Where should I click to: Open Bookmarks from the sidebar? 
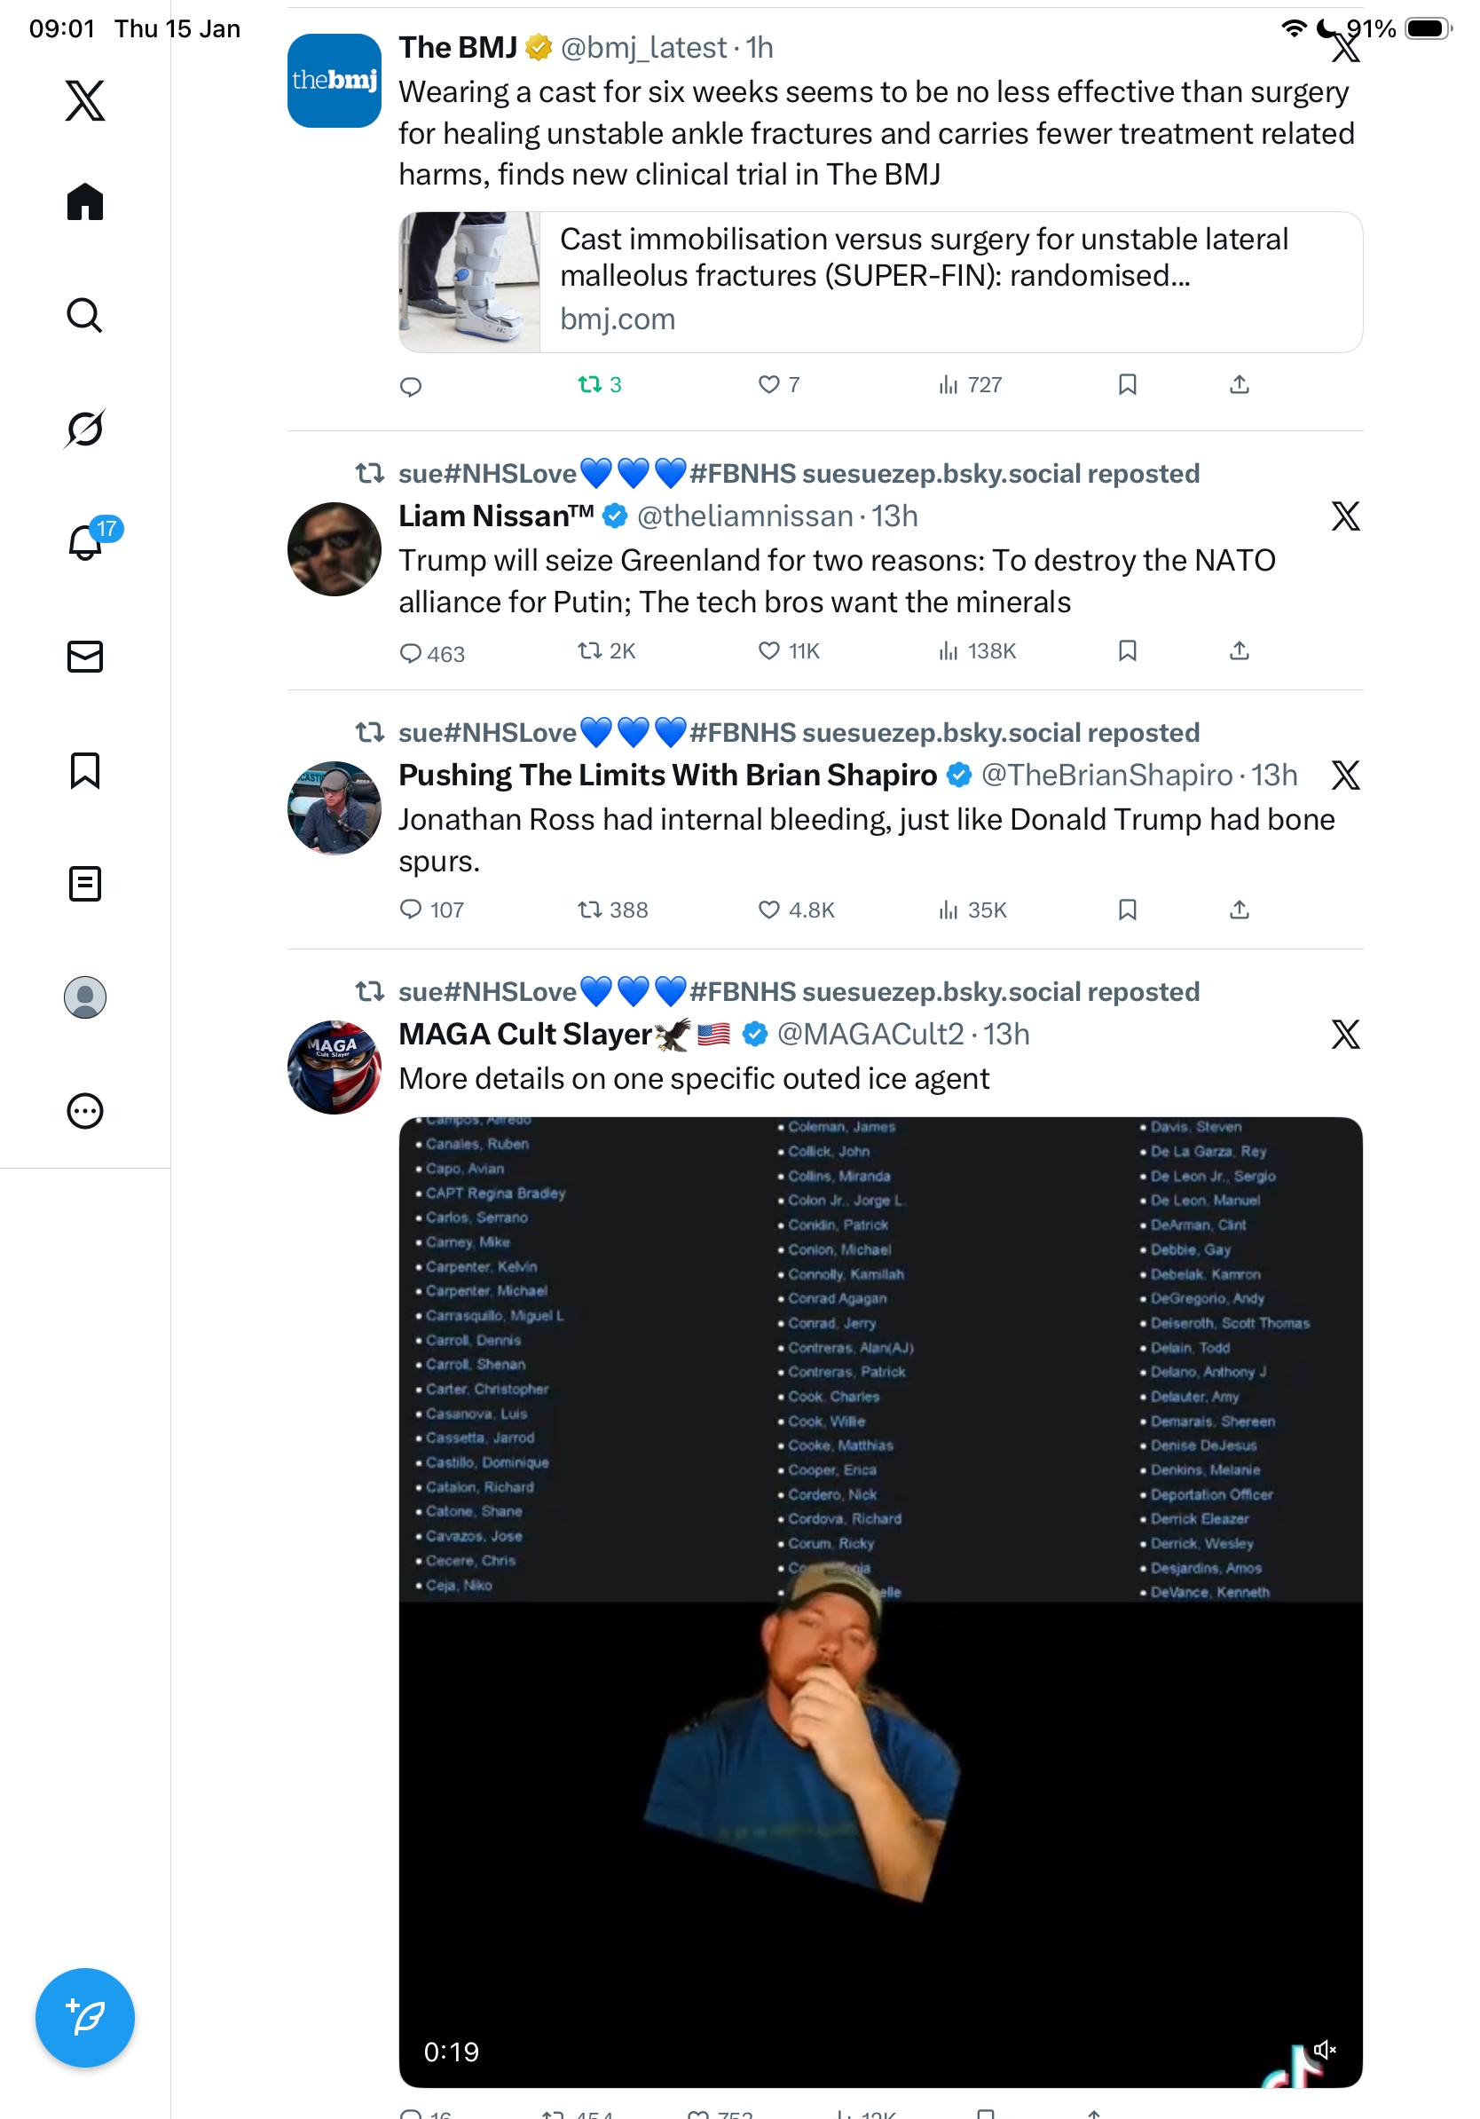click(x=85, y=769)
